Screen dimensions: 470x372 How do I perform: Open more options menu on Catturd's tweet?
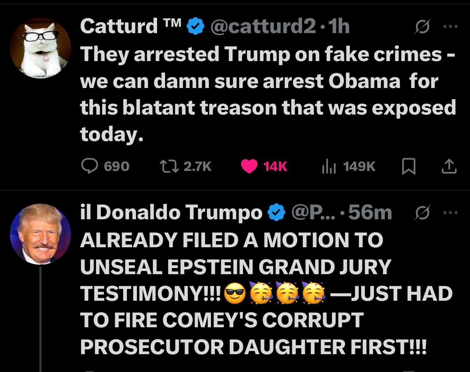(x=450, y=27)
